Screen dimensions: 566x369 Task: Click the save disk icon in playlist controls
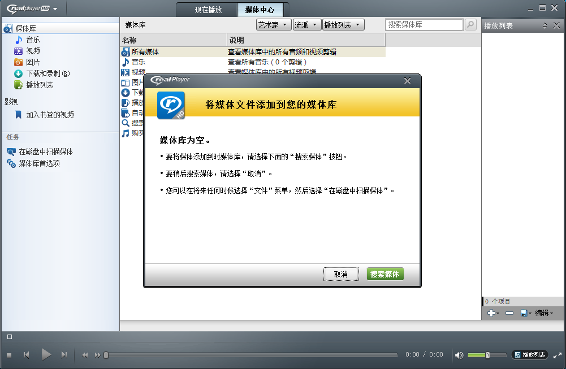(524, 312)
